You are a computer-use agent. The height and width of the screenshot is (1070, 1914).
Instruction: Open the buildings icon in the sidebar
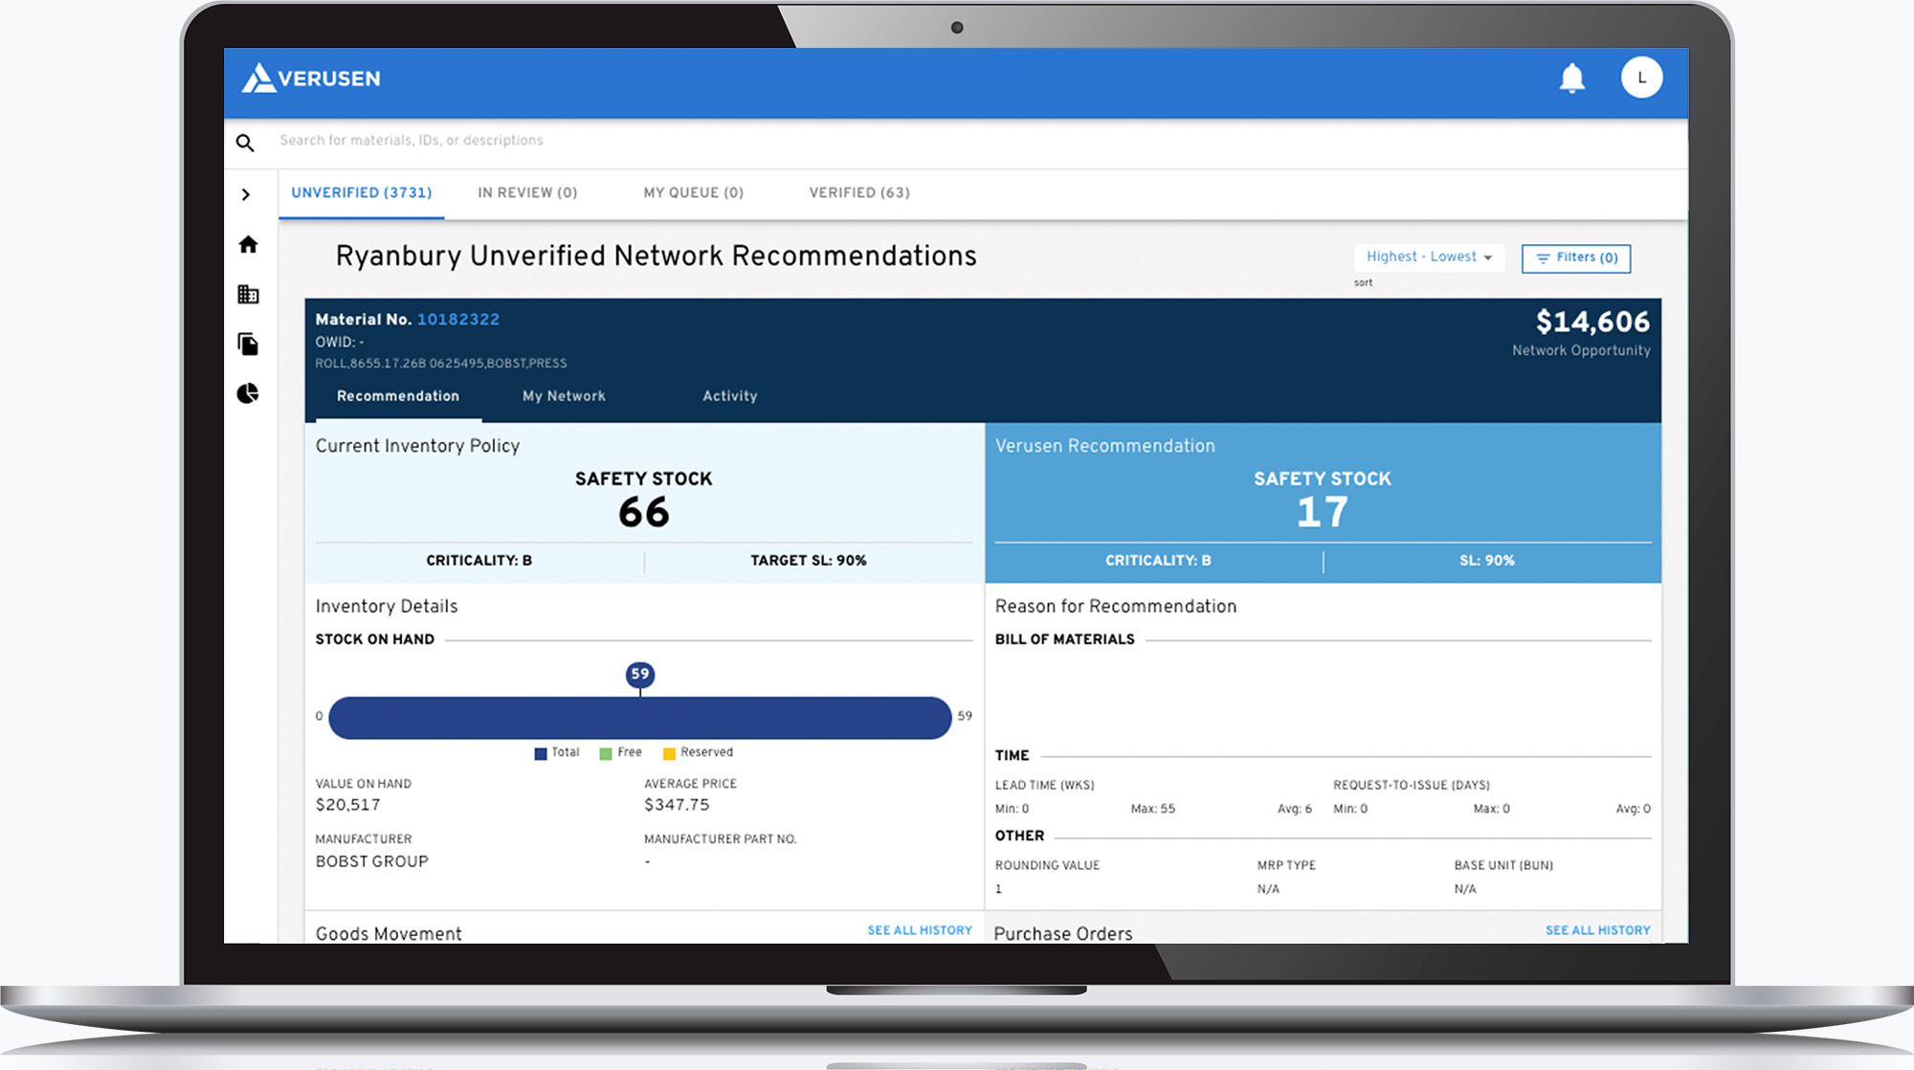pyautogui.click(x=248, y=294)
